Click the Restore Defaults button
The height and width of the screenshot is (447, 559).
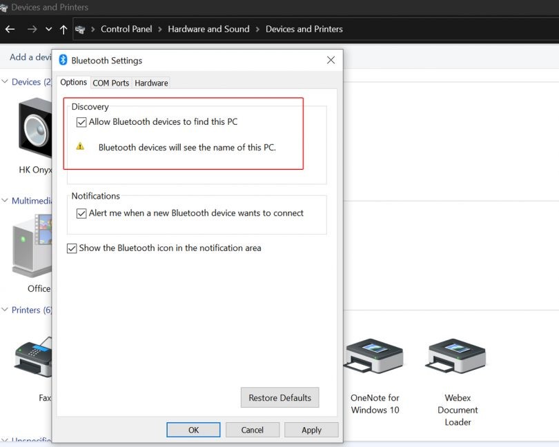coord(279,397)
